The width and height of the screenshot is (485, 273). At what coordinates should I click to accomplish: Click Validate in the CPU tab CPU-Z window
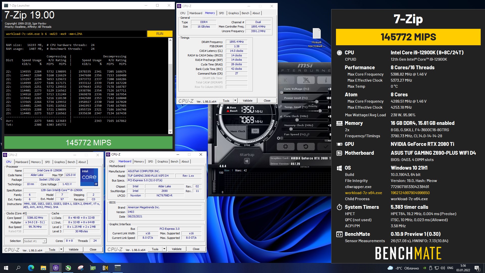[x=74, y=249]
